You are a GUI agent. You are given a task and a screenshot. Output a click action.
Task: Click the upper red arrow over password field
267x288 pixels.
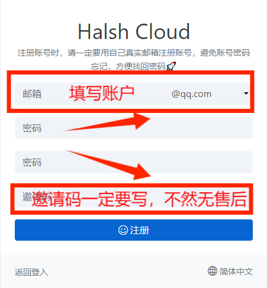108,122
